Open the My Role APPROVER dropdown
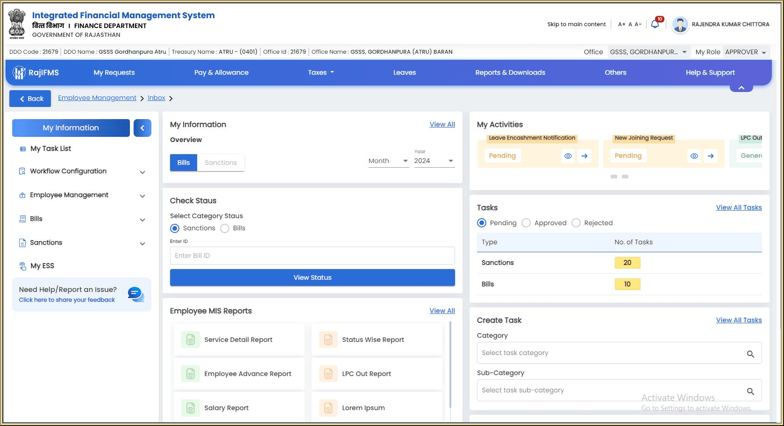Image resolution: width=784 pixels, height=426 pixels. point(746,52)
